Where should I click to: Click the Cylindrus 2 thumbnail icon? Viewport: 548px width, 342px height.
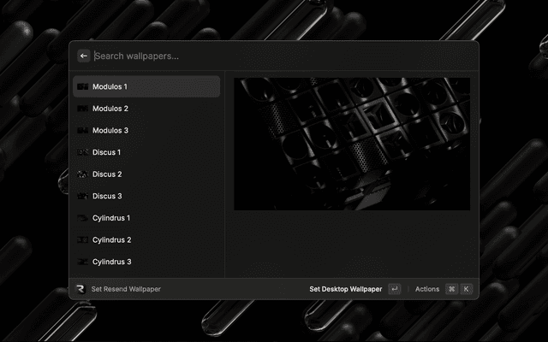pyautogui.click(x=82, y=240)
